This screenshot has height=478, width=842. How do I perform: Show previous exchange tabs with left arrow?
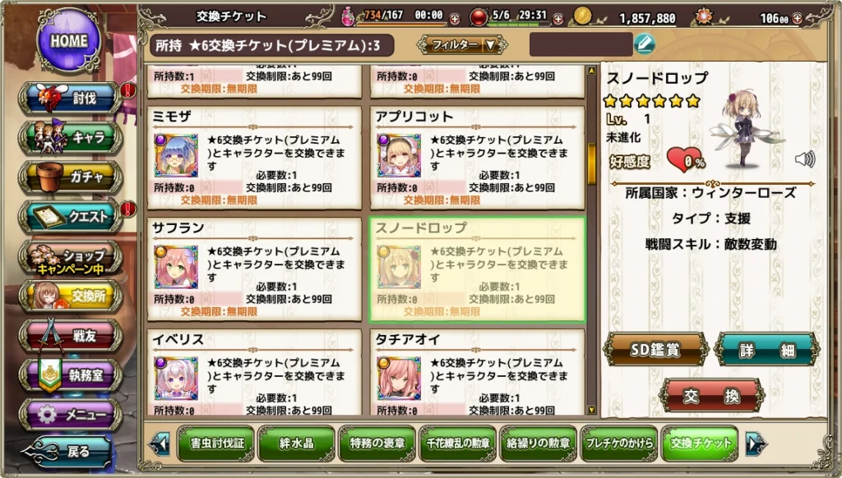[x=160, y=444]
